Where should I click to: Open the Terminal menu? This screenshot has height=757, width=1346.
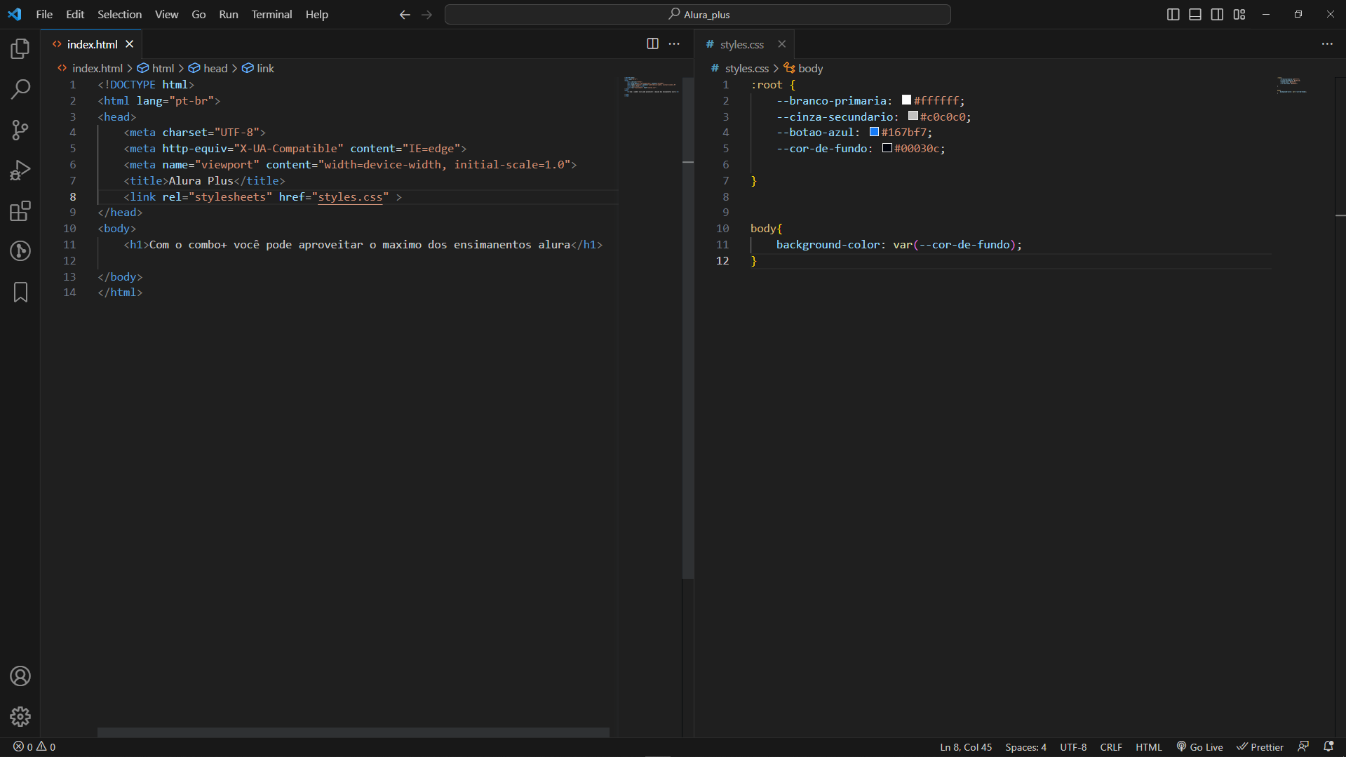pos(271,15)
